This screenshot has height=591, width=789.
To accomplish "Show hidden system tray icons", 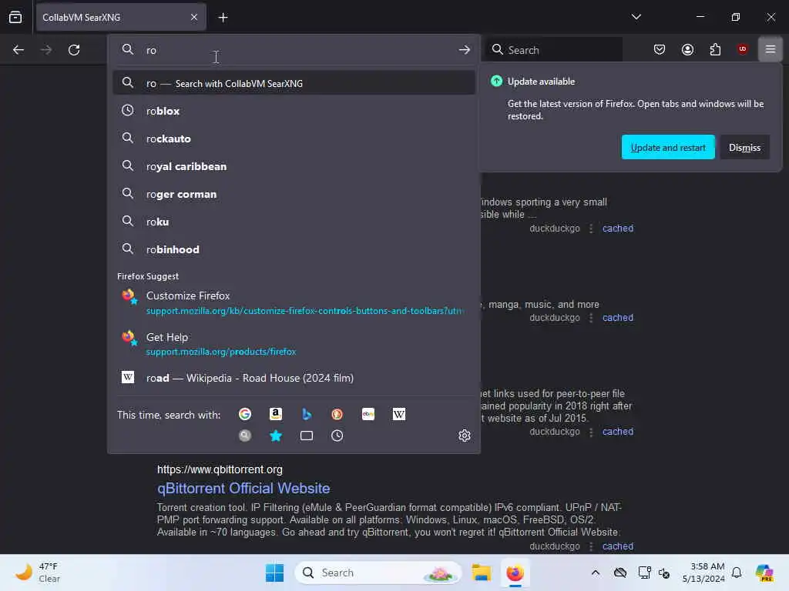I will [596, 573].
